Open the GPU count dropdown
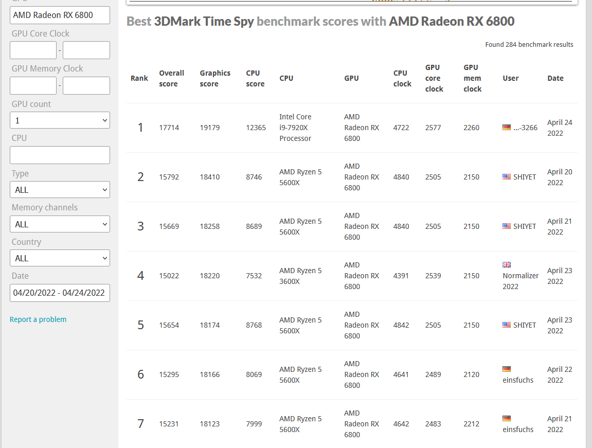The image size is (592, 448). tap(60, 120)
